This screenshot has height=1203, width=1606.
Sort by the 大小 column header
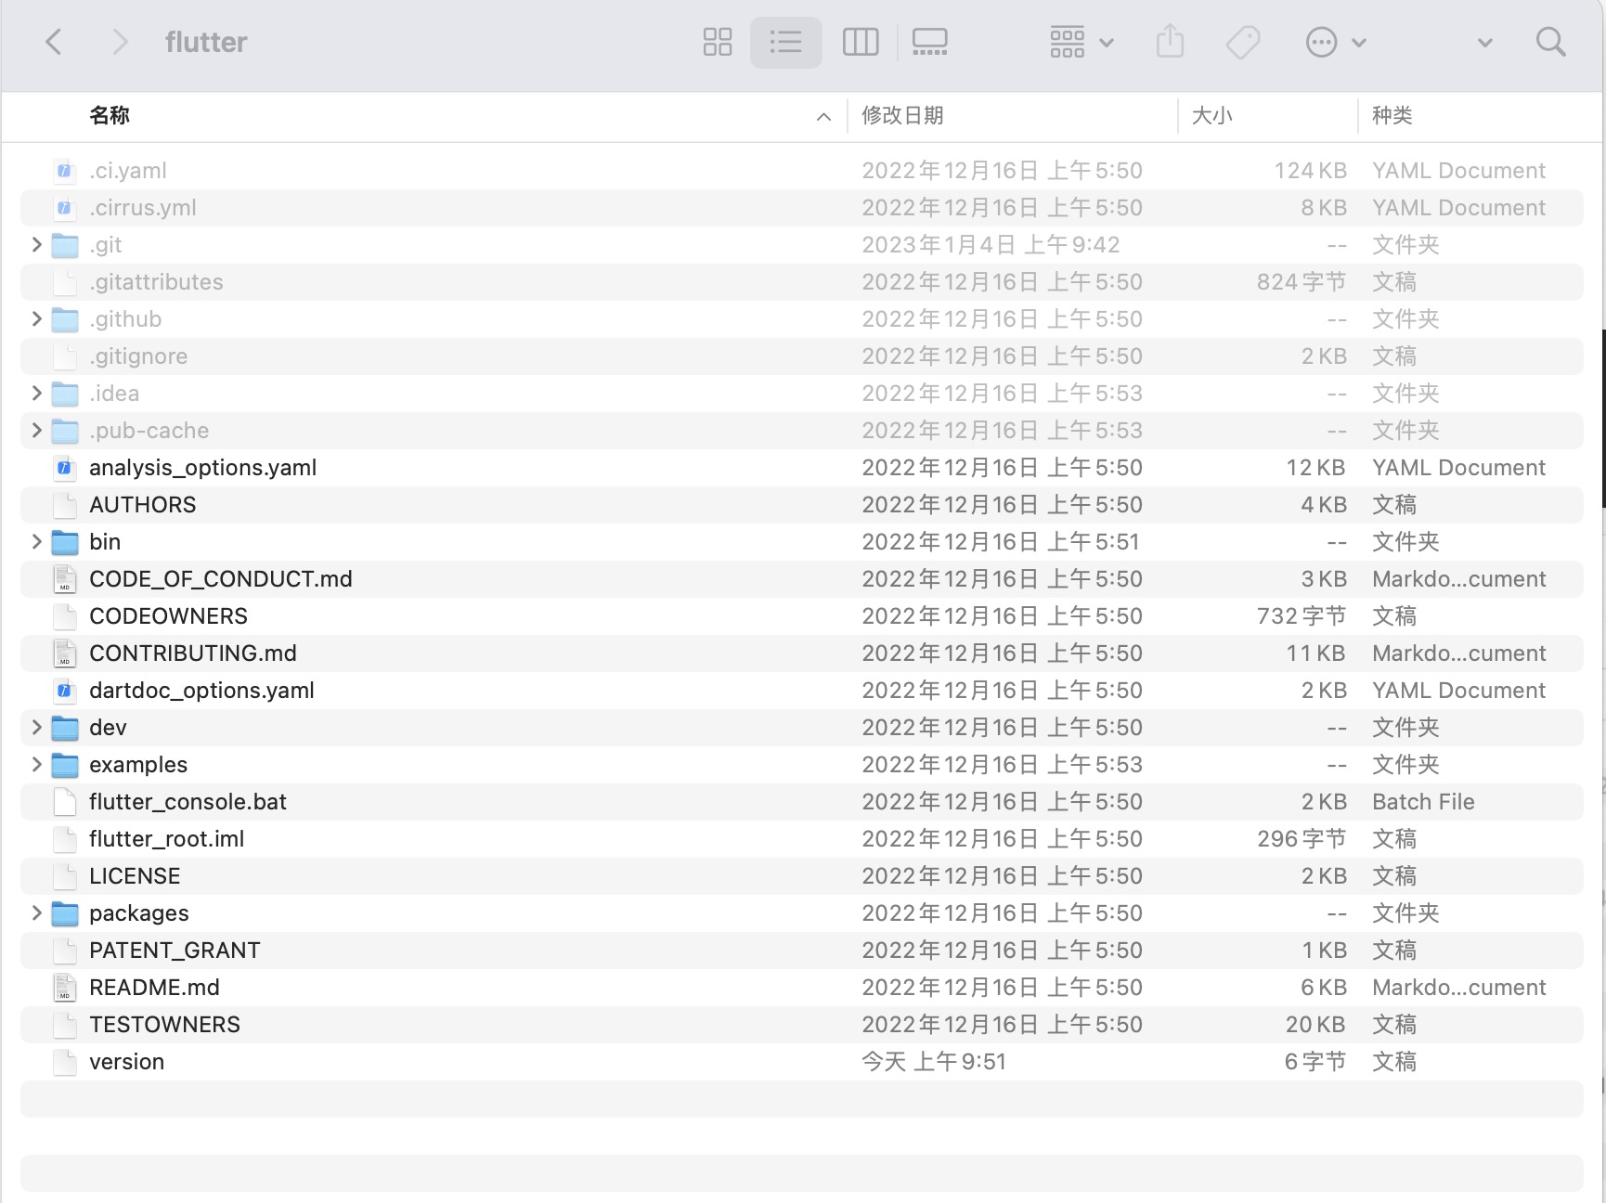coord(1212,115)
